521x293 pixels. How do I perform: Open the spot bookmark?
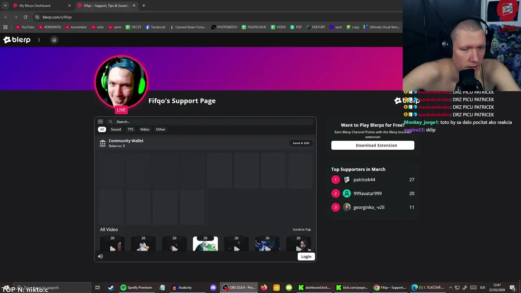tap(336, 27)
